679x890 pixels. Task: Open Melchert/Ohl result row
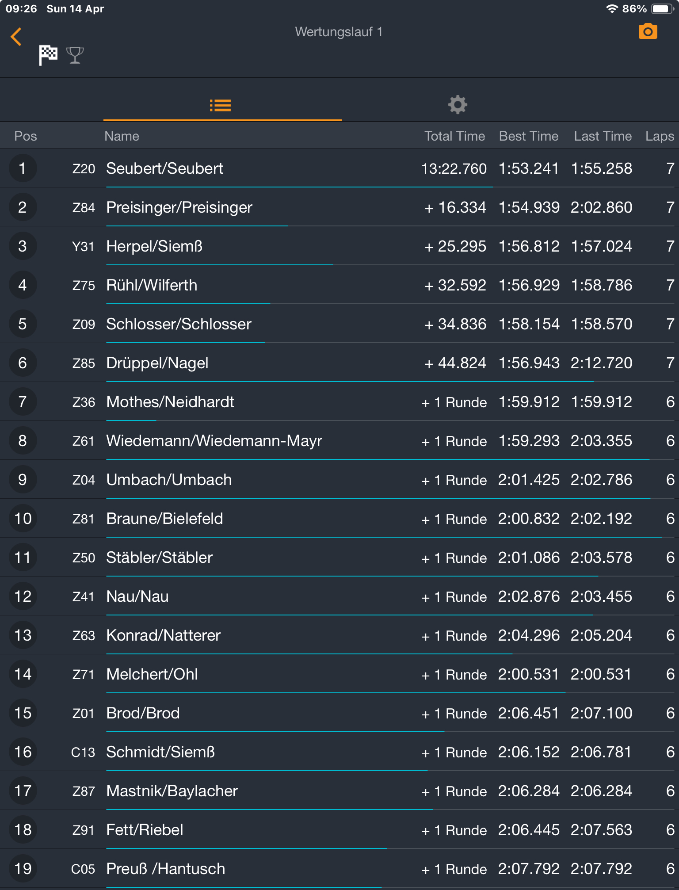[x=152, y=674]
